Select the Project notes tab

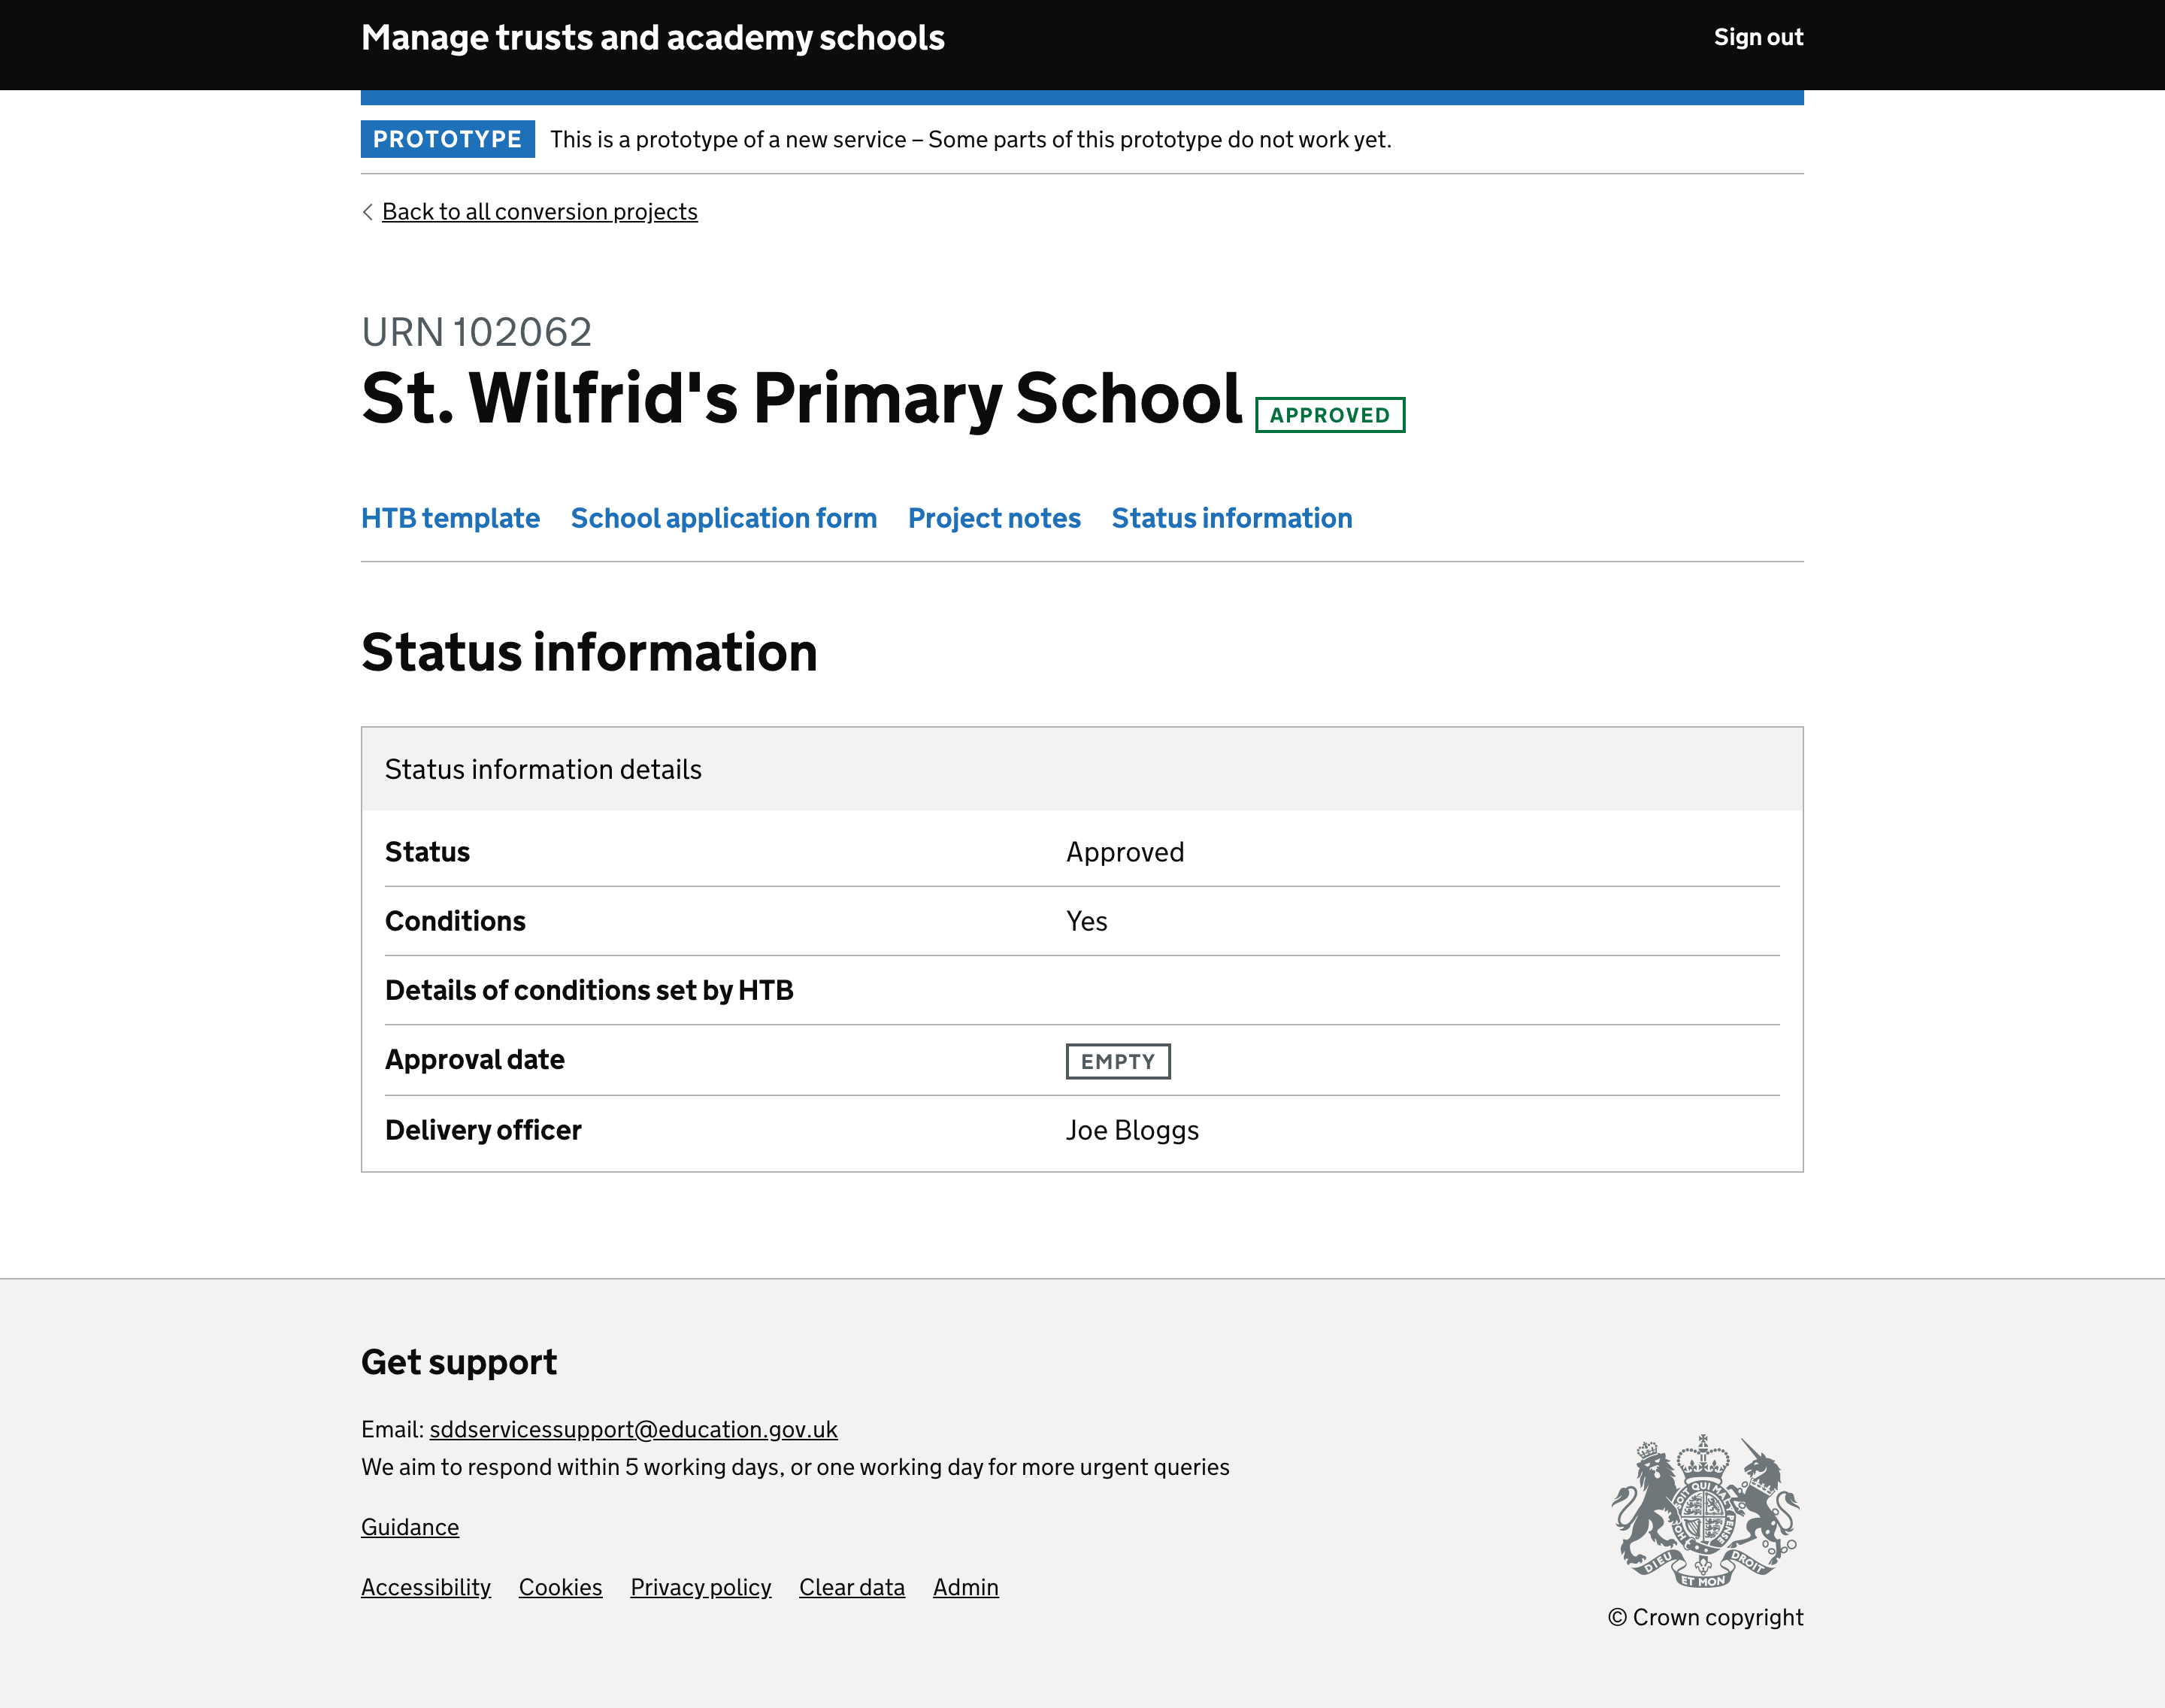pyautogui.click(x=993, y=516)
